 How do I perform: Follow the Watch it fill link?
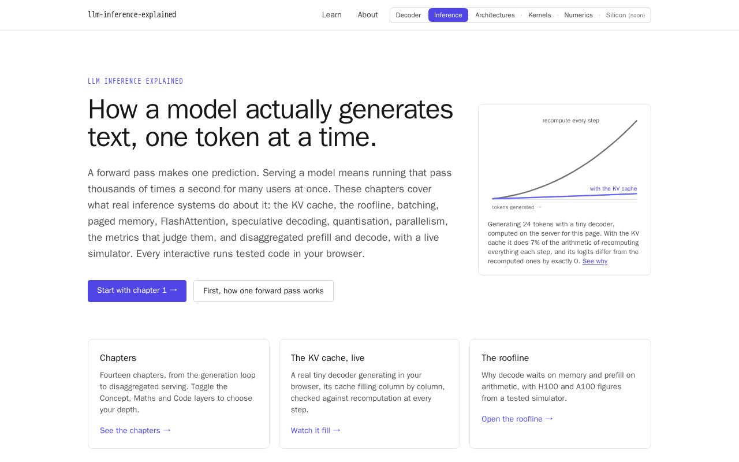pos(316,430)
